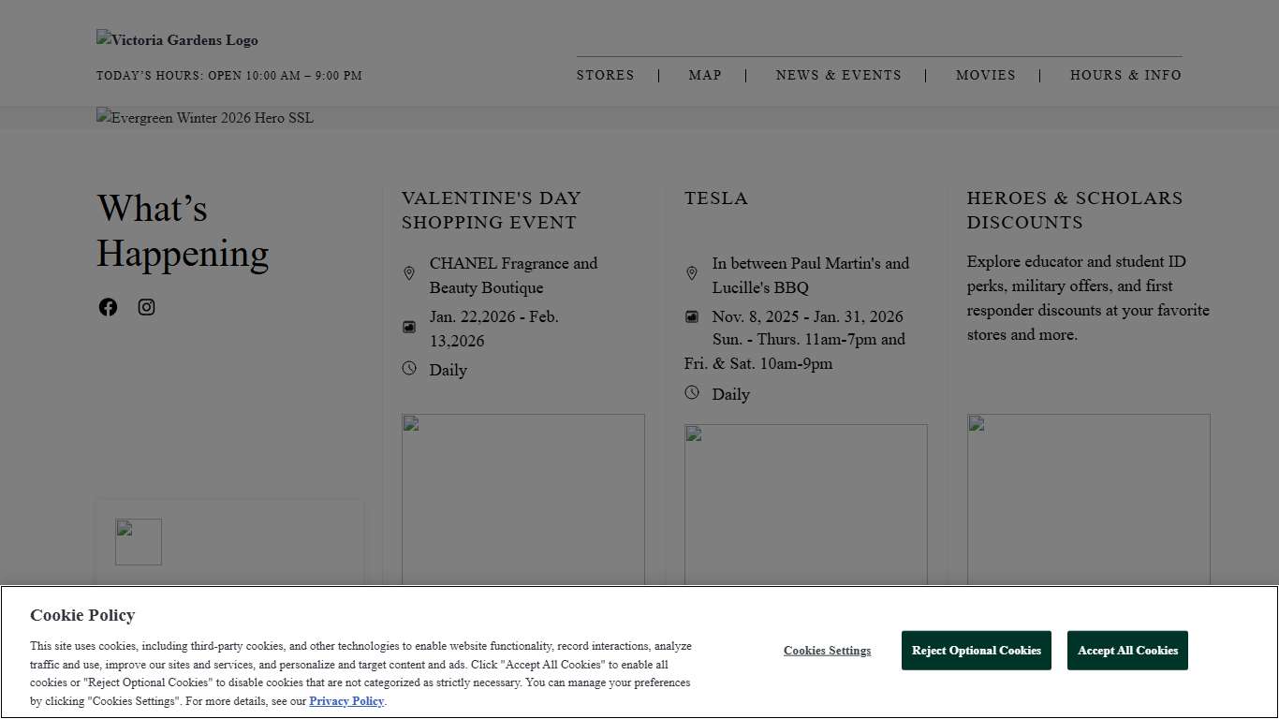Open News & Events navigation link
Viewport: 1279px width, 719px height.
click(x=838, y=75)
